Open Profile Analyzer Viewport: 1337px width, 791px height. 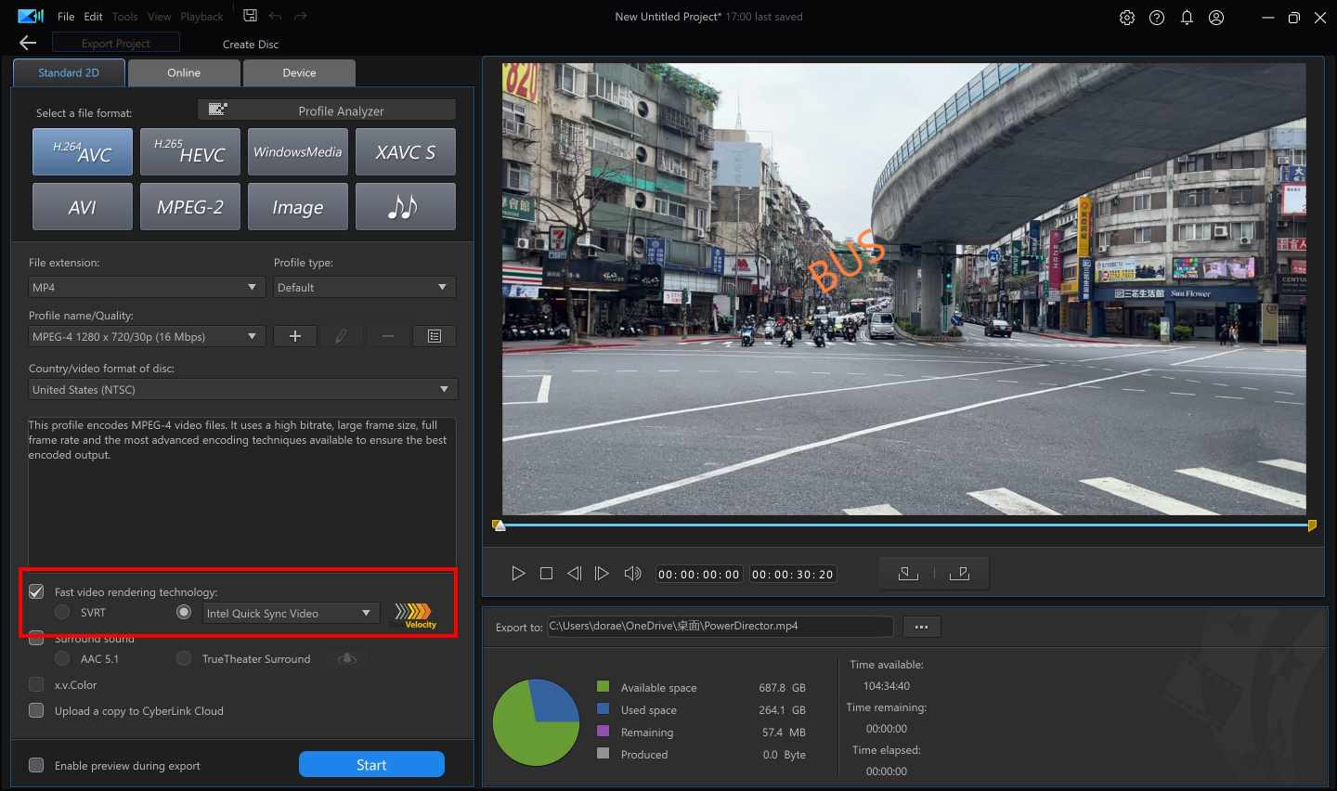[x=327, y=110]
